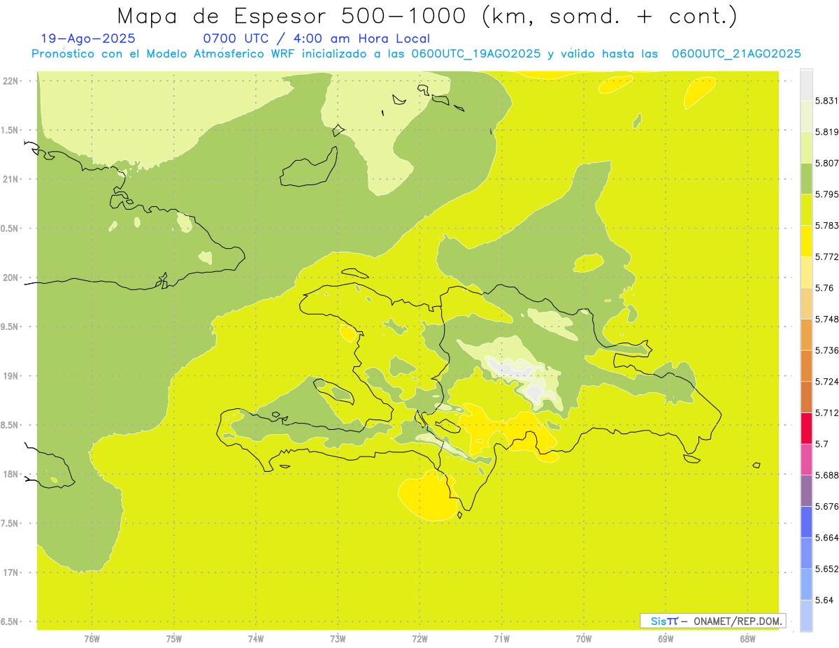Click the 5.795 legend value
This screenshot has width=839, height=648.
(x=826, y=194)
